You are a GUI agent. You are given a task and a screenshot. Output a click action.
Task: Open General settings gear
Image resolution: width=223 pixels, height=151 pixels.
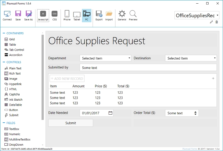[122, 16]
